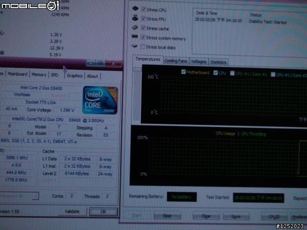The image size is (307, 230).
Task: Uncheck the Stress cache checkbox
Action: 143,28
